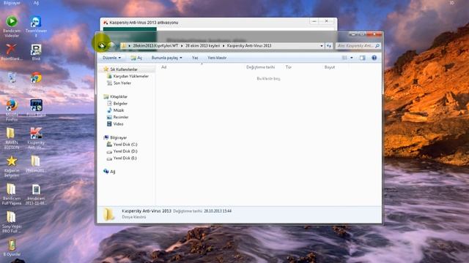Image resolution: width=469 pixels, height=263 pixels.
Task: Close the Kaspersky activation window
Action: click(x=326, y=21)
